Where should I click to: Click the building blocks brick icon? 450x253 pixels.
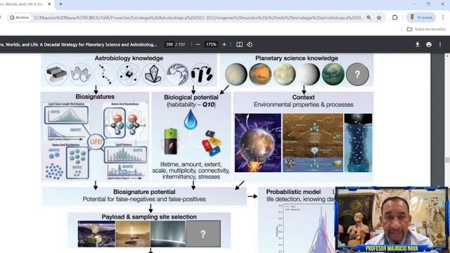[56, 74]
